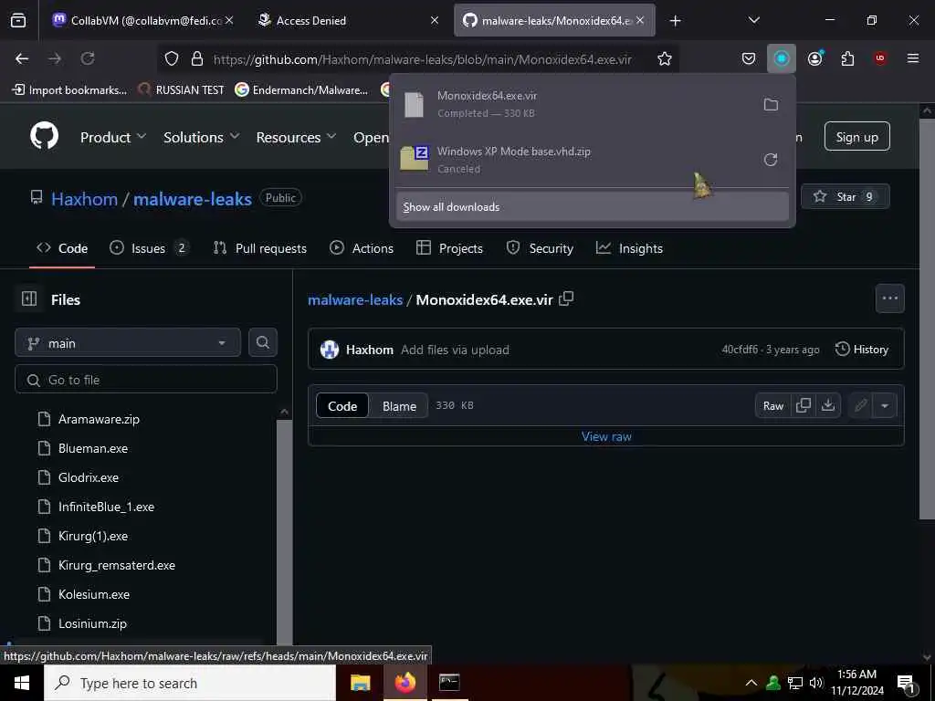
Task: Open the Pull requests tab
Action: coord(260,248)
